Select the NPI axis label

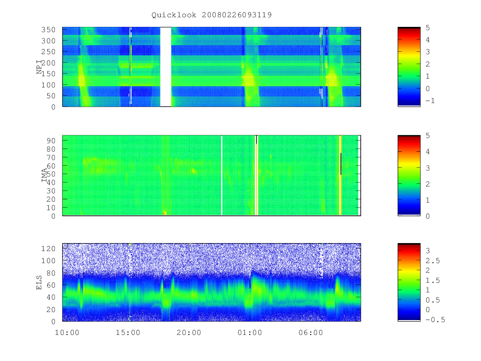click(x=39, y=67)
